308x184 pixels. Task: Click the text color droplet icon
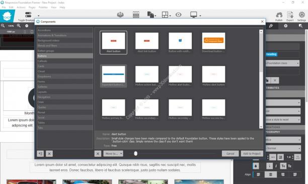point(256,166)
